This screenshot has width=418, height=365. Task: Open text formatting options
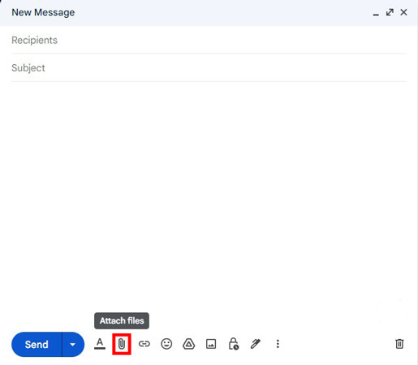coord(100,344)
